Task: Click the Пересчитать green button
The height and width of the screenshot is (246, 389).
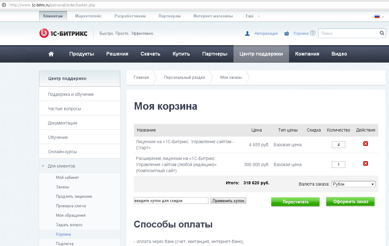Action: pyautogui.click(x=295, y=202)
